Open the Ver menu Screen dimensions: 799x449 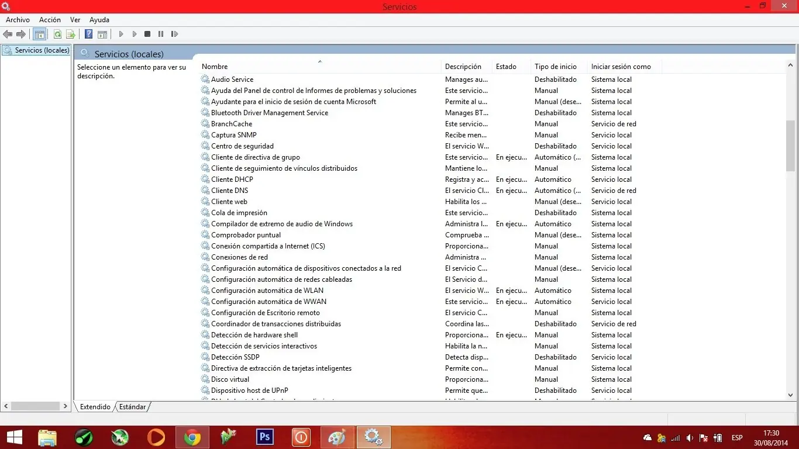pos(75,20)
